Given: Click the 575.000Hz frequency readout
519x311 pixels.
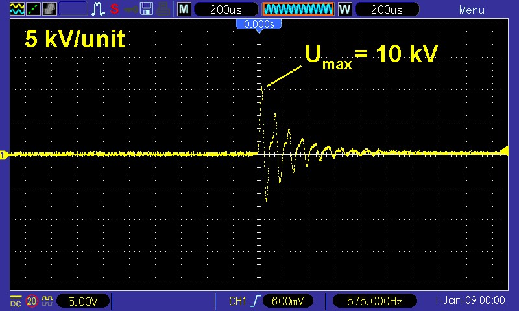Looking at the screenshot, I should coord(371,301).
